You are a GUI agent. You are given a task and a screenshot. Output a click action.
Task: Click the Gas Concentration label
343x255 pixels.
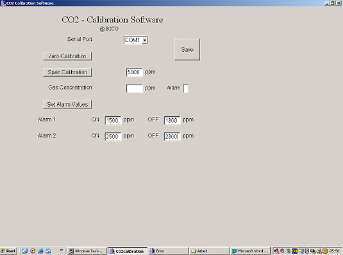(70, 88)
